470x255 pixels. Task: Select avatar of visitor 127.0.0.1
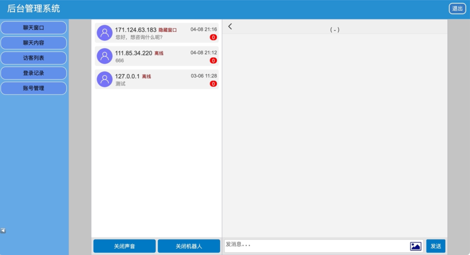click(105, 79)
